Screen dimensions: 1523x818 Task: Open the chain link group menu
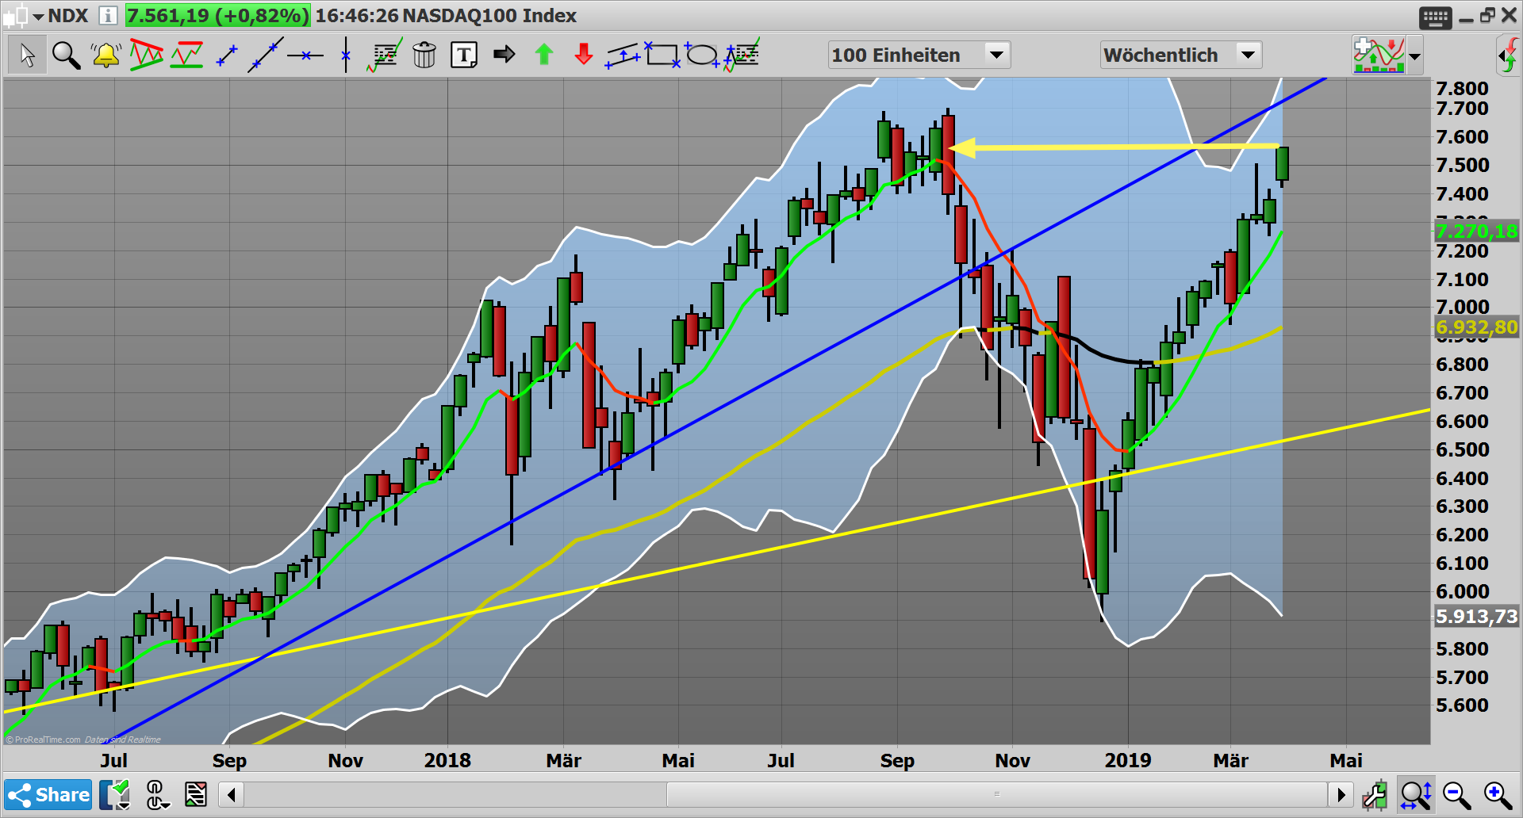(x=156, y=794)
